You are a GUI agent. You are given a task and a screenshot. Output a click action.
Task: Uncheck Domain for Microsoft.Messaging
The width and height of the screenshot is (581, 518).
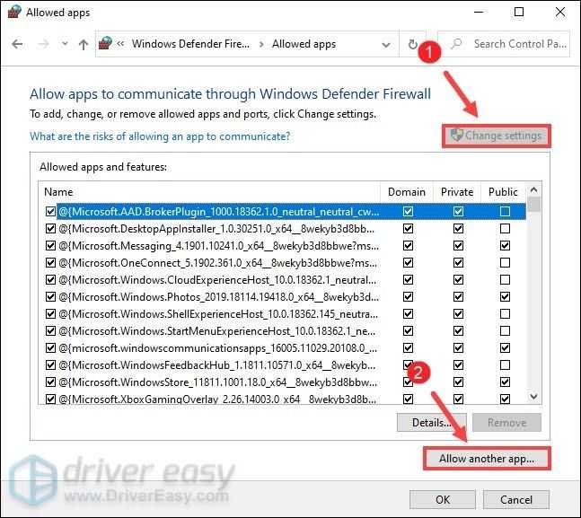pyautogui.click(x=408, y=246)
